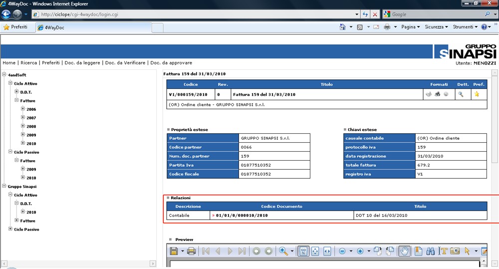Click the previous view round arrow in preview
The image size is (499, 269).
[256, 251]
